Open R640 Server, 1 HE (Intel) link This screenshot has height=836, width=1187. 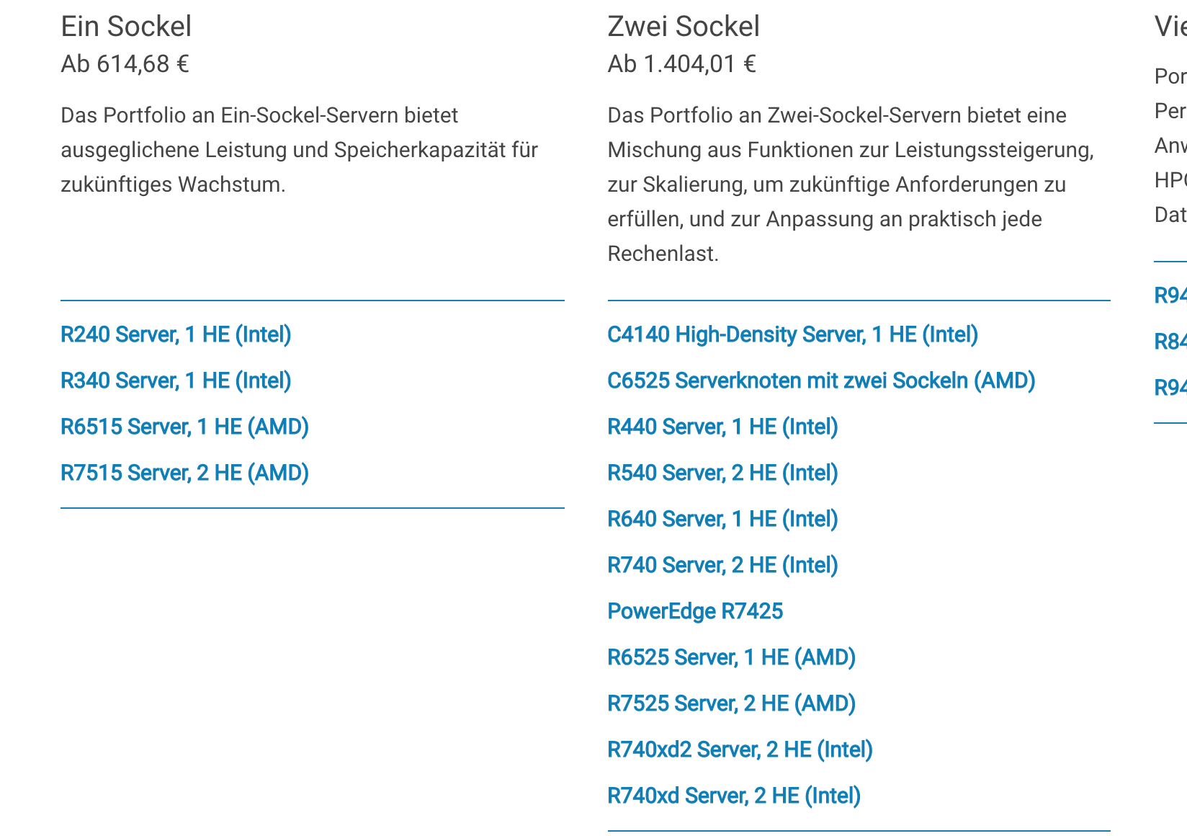722,519
